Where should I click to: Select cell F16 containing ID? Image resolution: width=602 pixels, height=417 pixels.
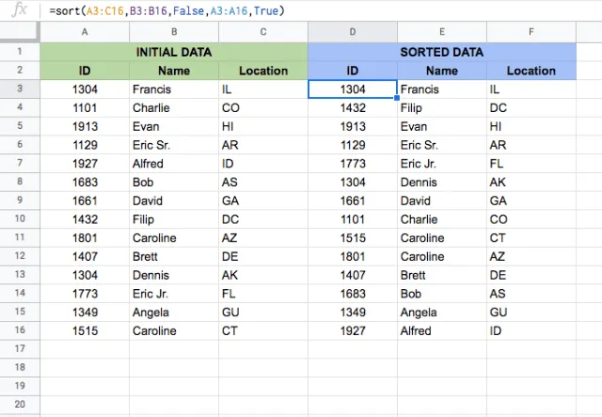[x=531, y=331]
